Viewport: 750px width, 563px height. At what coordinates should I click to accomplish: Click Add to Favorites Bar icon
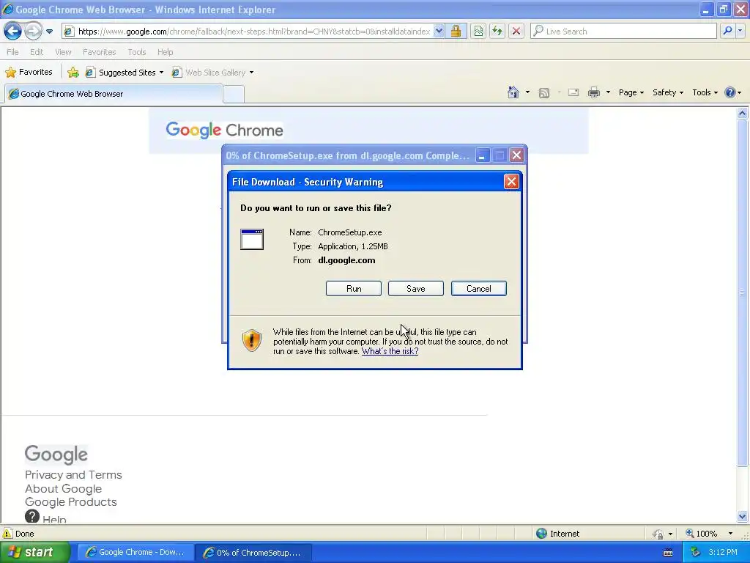click(73, 73)
